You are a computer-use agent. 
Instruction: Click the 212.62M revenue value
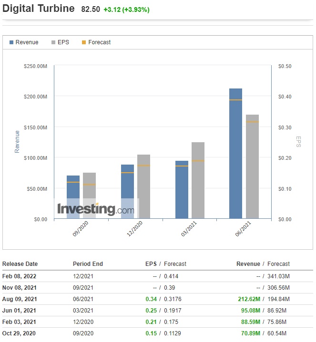point(249,299)
